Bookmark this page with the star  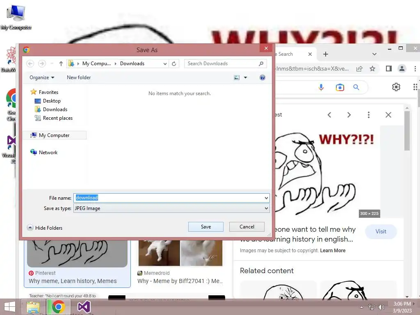point(372,69)
